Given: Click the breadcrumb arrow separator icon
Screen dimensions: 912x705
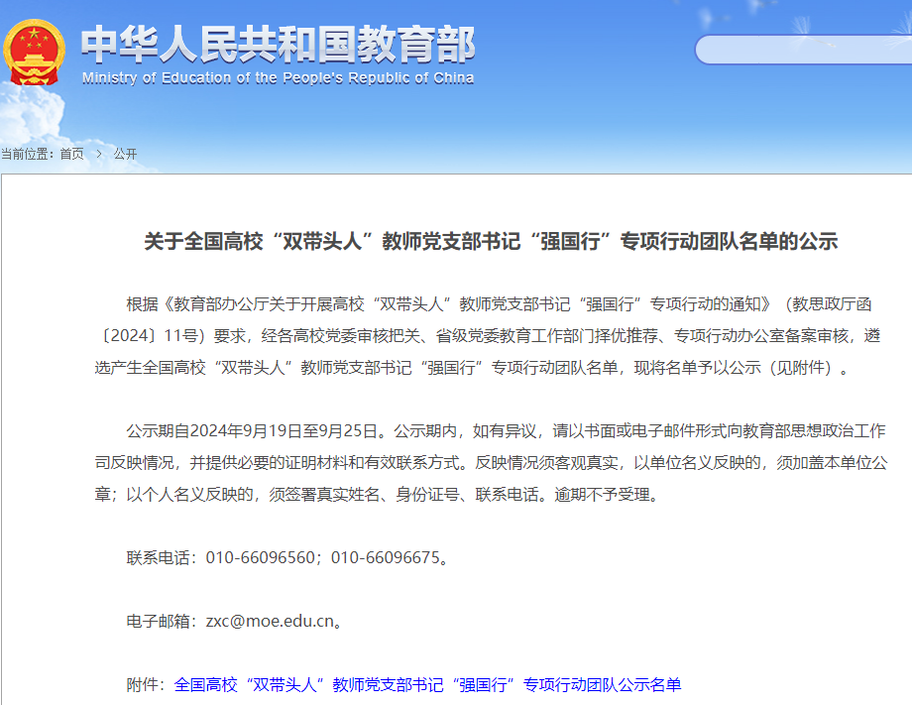Looking at the screenshot, I should [99, 154].
